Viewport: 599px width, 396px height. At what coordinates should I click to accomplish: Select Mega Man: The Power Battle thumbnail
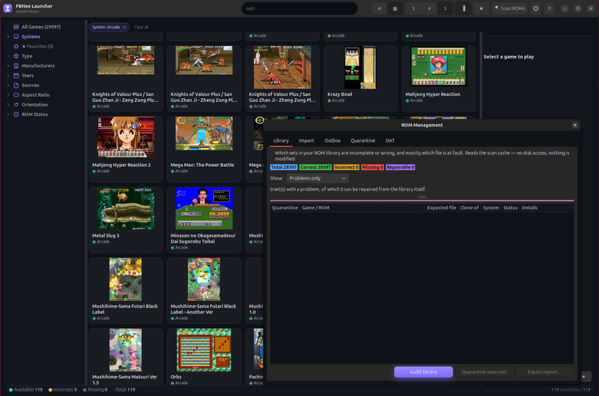204,133
